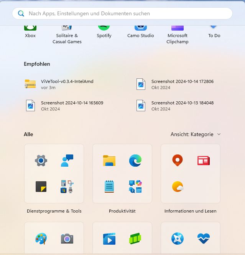Click the Dienstprogramme & Tools label
Viewport: 245px width, 255px height.
54,211
